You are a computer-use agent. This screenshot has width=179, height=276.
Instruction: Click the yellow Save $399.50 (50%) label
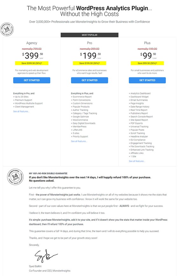[32, 63]
